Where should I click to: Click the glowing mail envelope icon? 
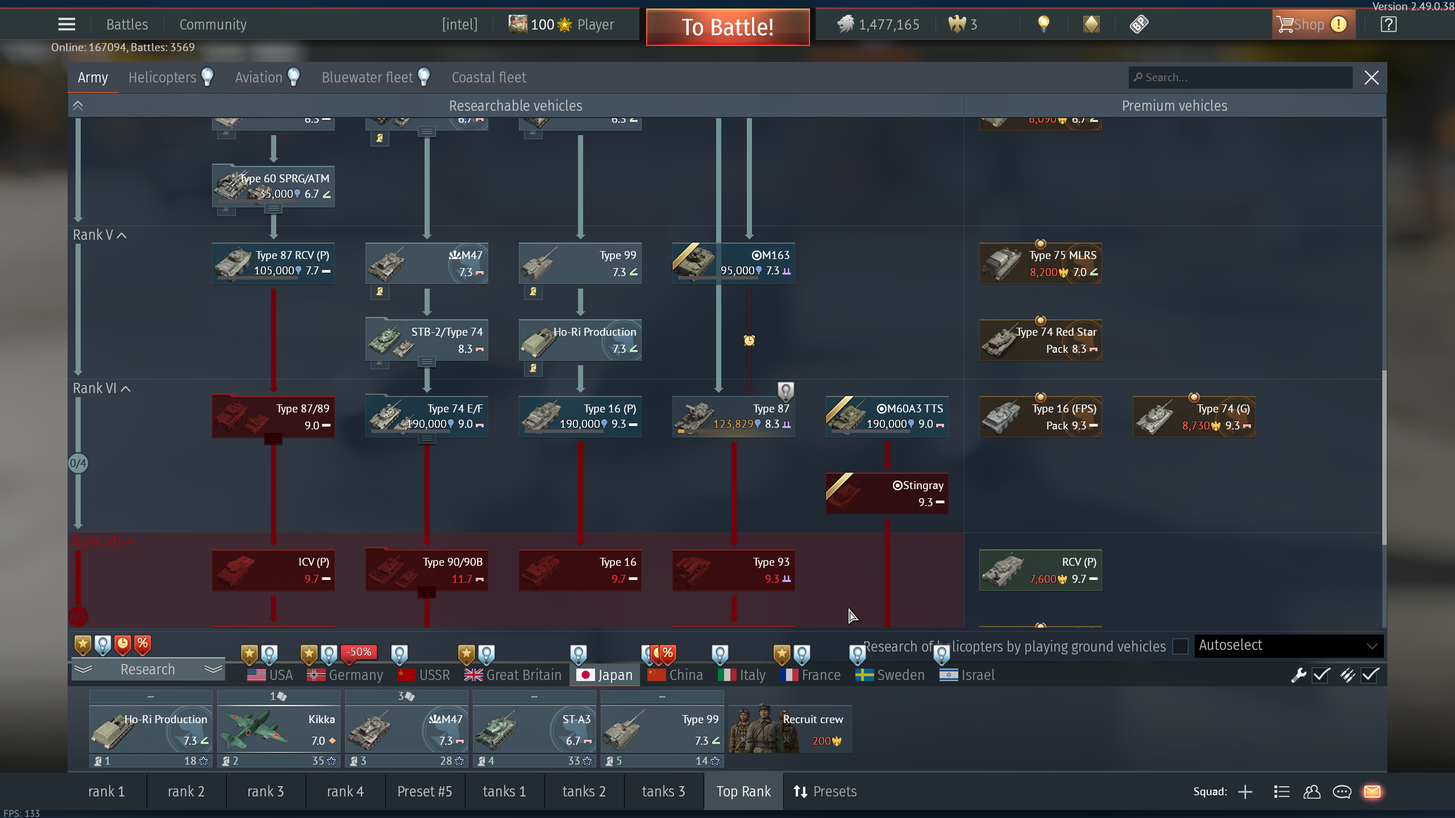coord(1372,791)
